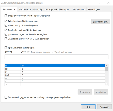Select the :-( entry in list
The width and height of the screenshot is (113, 111).
click(55, 84)
